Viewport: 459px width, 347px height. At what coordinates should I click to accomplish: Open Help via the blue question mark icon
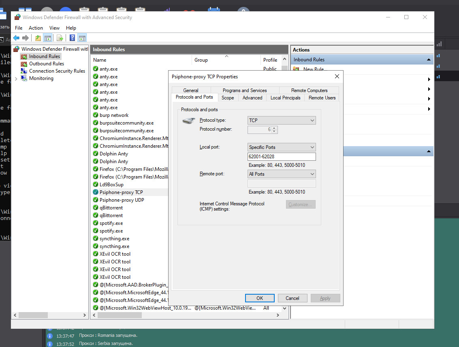click(72, 38)
